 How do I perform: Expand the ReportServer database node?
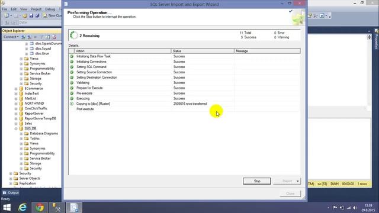coord(16,114)
